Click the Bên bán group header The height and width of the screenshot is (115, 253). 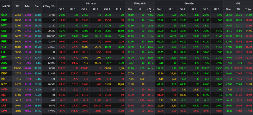click(189, 3)
